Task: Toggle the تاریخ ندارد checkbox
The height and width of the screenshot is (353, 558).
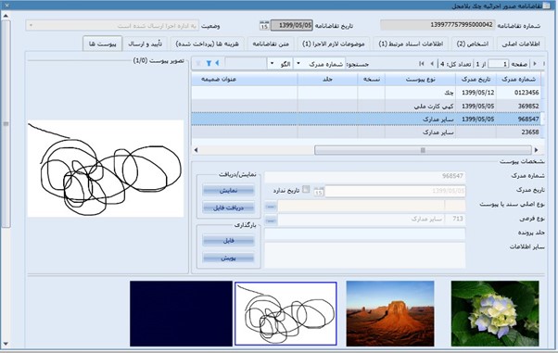Action: tap(306, 189)
